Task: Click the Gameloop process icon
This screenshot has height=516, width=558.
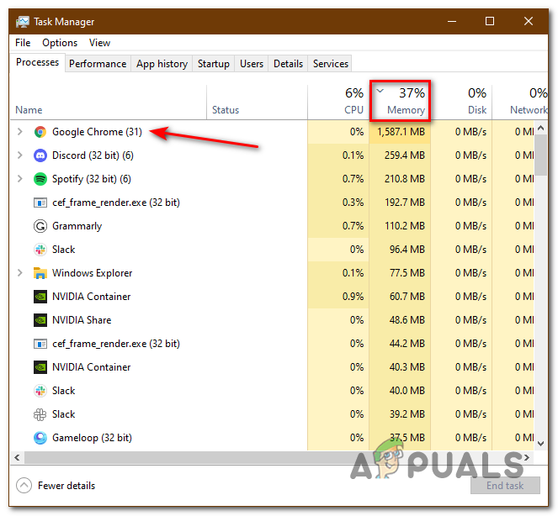Action: pyautogui.click(x=40, y=438)
